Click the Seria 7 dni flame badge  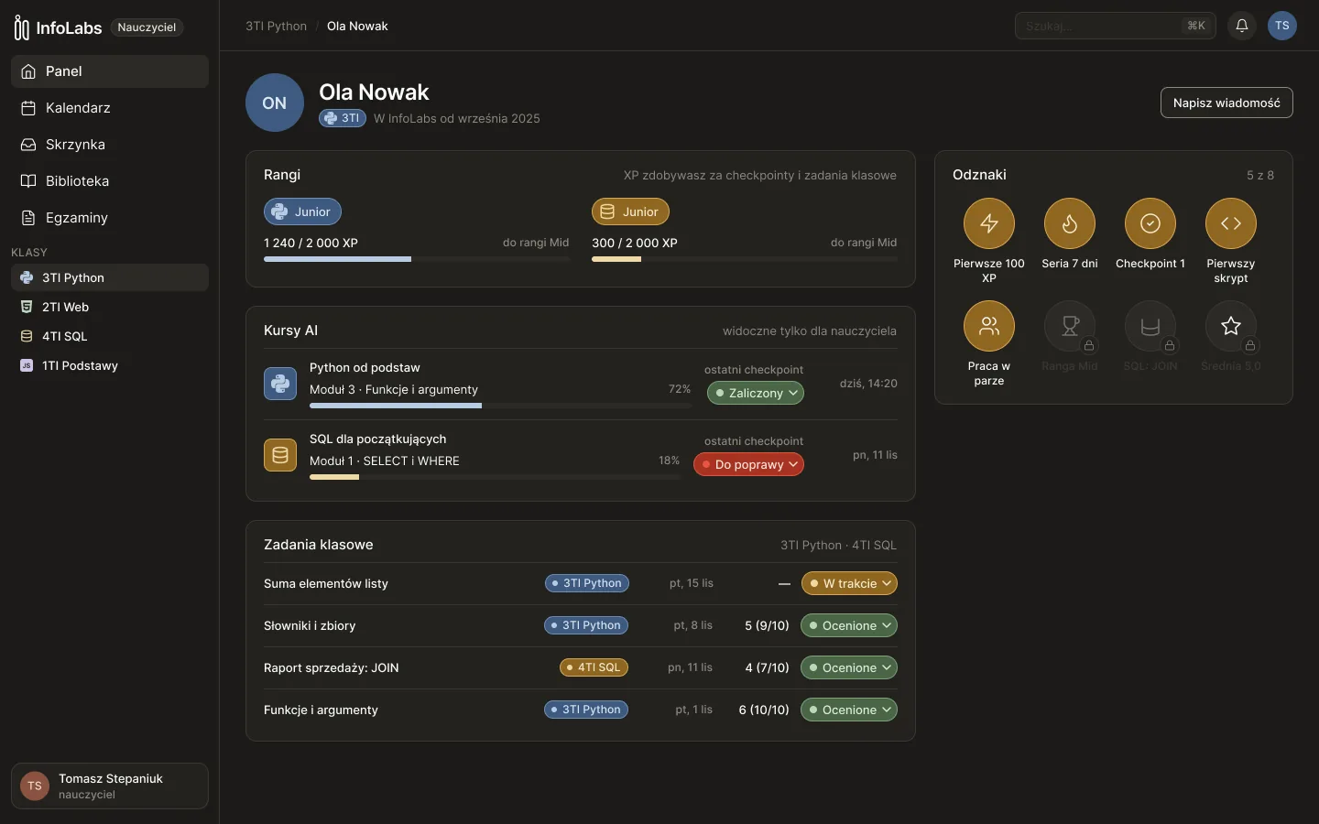[1070, 223]
